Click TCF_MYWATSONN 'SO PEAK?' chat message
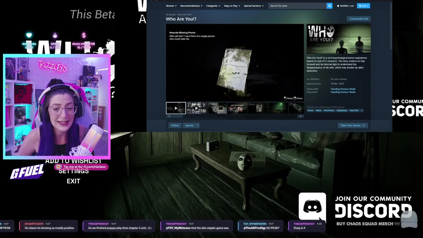Screen dimensions: 423x238 (261, 226)
